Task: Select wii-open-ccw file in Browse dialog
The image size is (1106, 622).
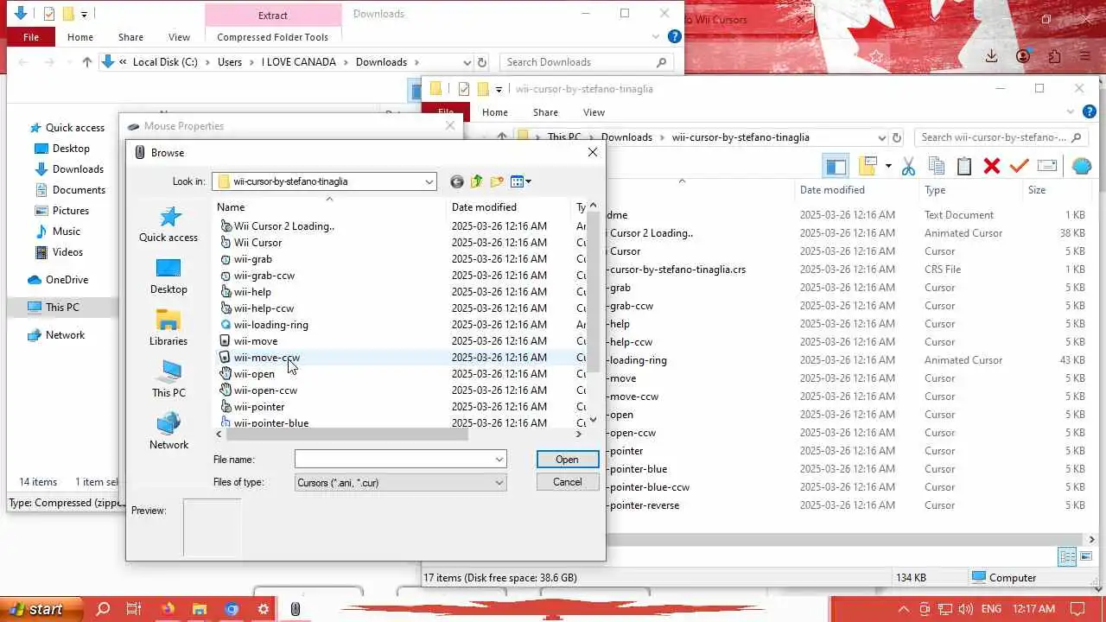Action: click(x=258, y=390)
